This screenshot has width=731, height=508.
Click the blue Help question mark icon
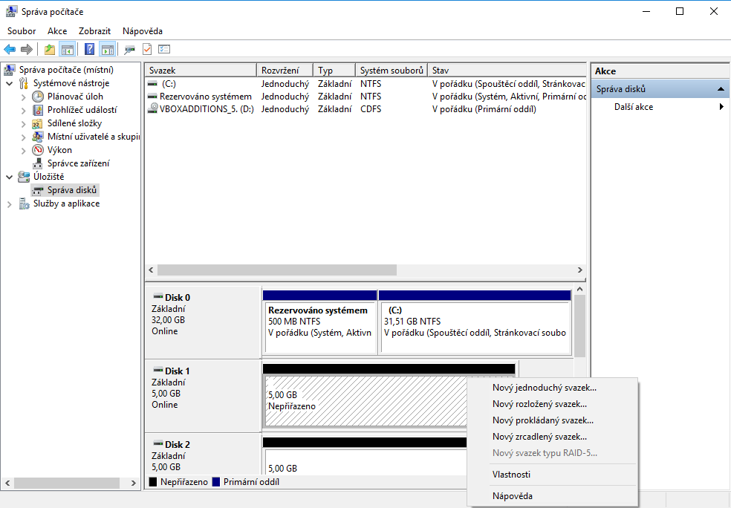click(89, 50)
